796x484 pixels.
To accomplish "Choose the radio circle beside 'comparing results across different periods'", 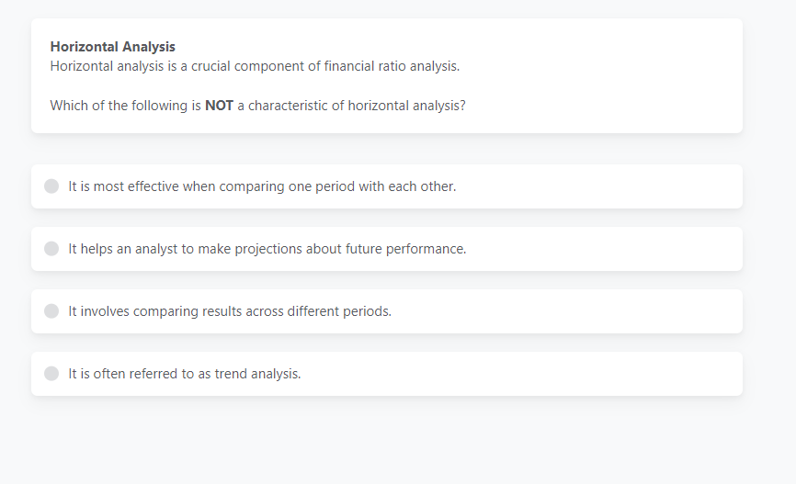I will pyautogui.click(x=51, y=311).
